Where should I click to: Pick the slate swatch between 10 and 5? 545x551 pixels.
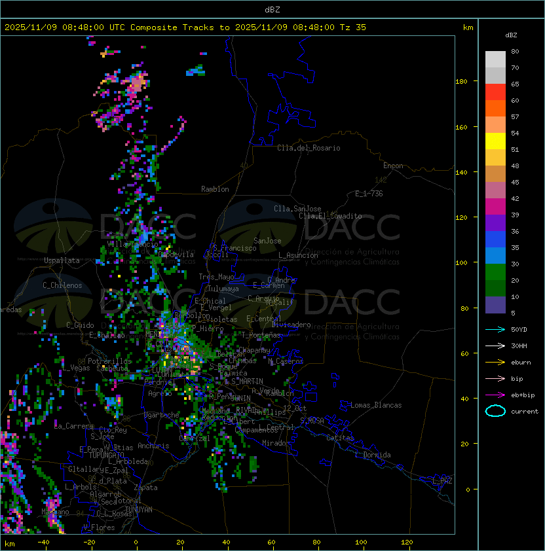point(495,305)
